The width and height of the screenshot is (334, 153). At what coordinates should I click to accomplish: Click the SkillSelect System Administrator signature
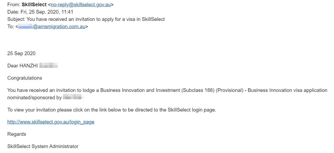(43, 146)
